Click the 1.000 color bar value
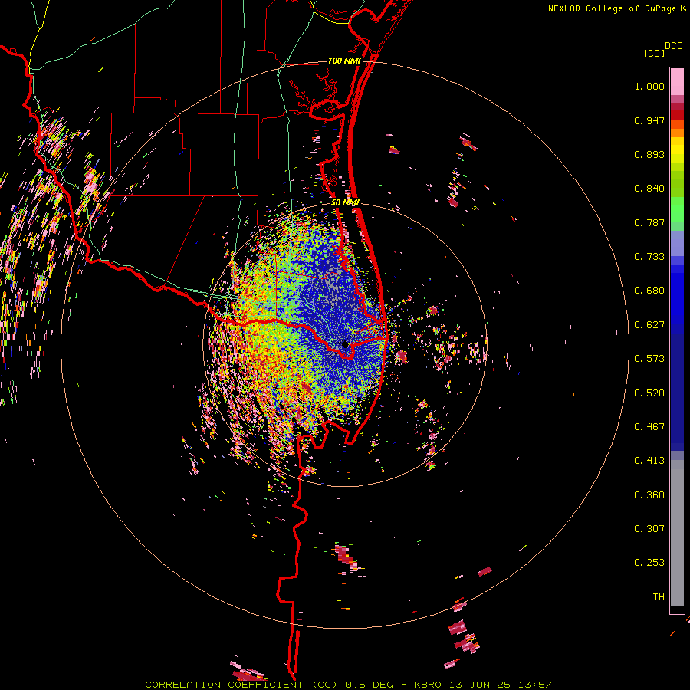The image size is (690, 690). [x=649, y=86]
